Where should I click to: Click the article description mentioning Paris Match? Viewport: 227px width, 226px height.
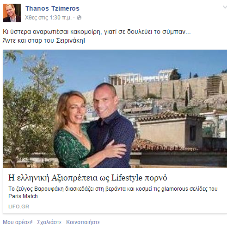(113, 193)
